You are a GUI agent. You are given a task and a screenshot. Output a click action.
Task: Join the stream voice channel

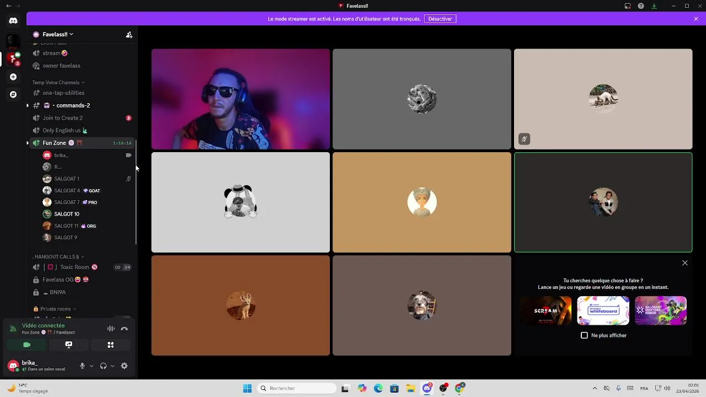click(82, 53)
